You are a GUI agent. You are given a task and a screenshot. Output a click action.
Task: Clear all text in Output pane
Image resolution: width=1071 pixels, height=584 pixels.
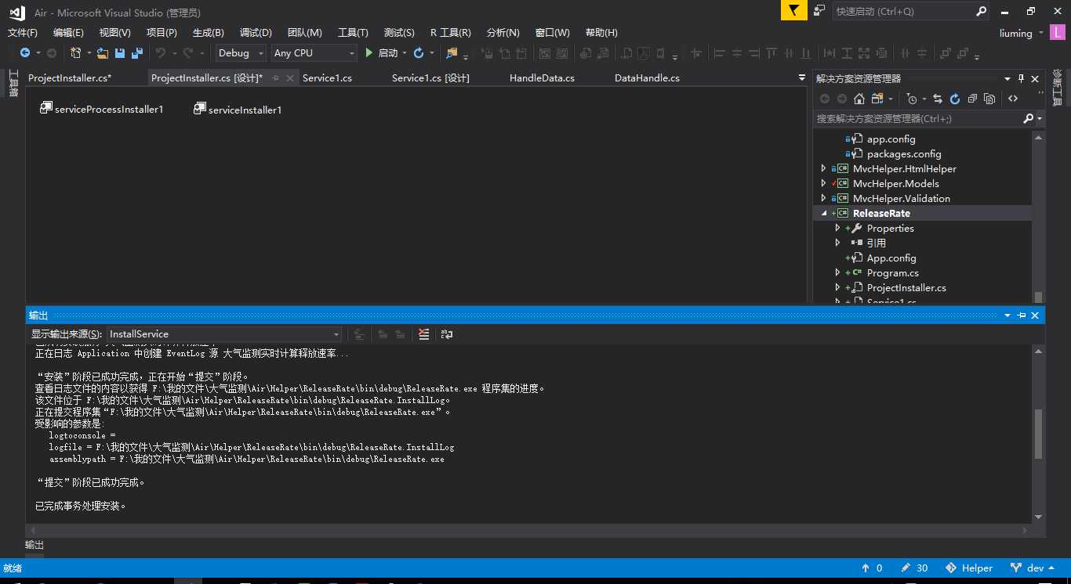tap(424, 334)
